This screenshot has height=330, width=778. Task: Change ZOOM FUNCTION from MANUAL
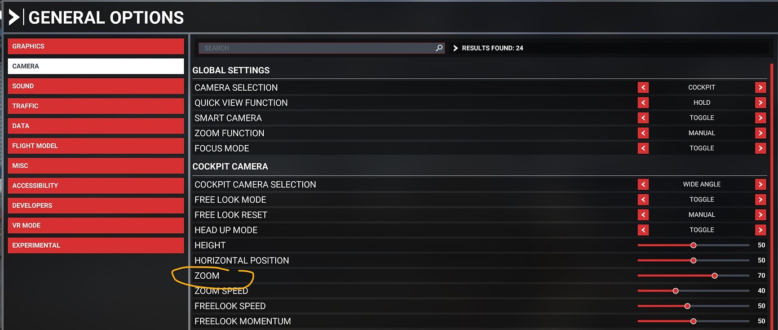coord(761,133)
